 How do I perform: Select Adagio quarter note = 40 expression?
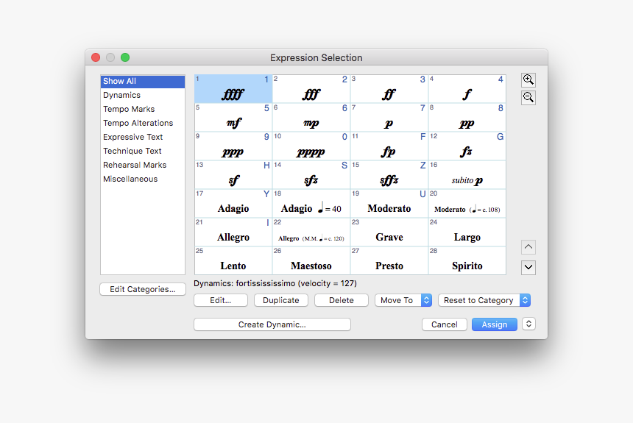coord(311,204)
